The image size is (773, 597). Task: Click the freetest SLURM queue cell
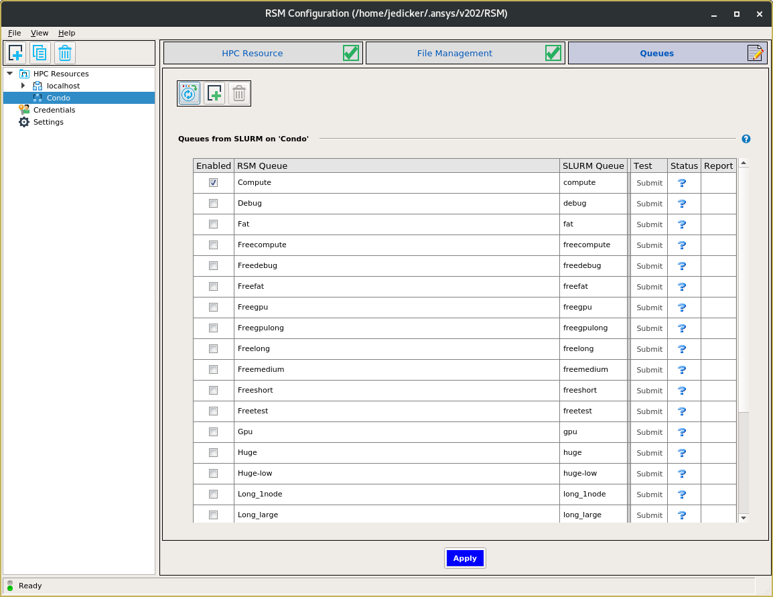coord(593,411)
